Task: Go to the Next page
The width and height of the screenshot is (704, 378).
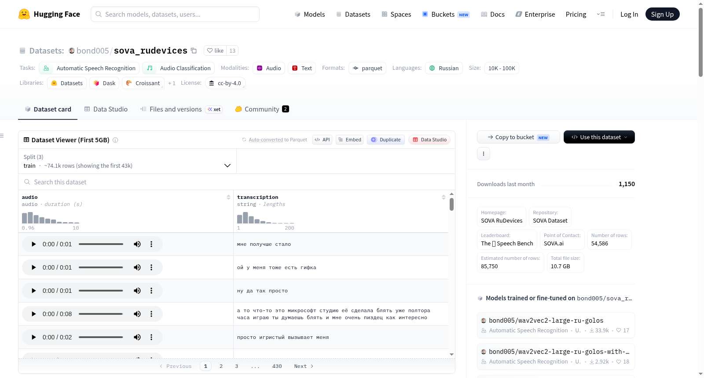Action: pos(304,366)
